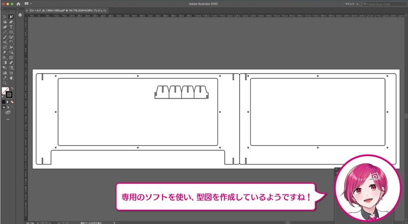Image resolution: width=408 pixels, height=224 pixels.
Task: Select the Symbol Sprayer tool
Action: (11, 68)
